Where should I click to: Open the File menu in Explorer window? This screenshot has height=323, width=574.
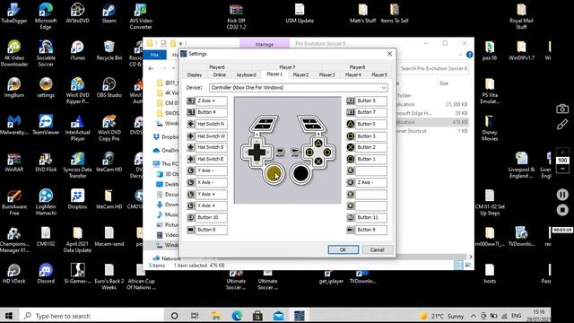(154, 55)
